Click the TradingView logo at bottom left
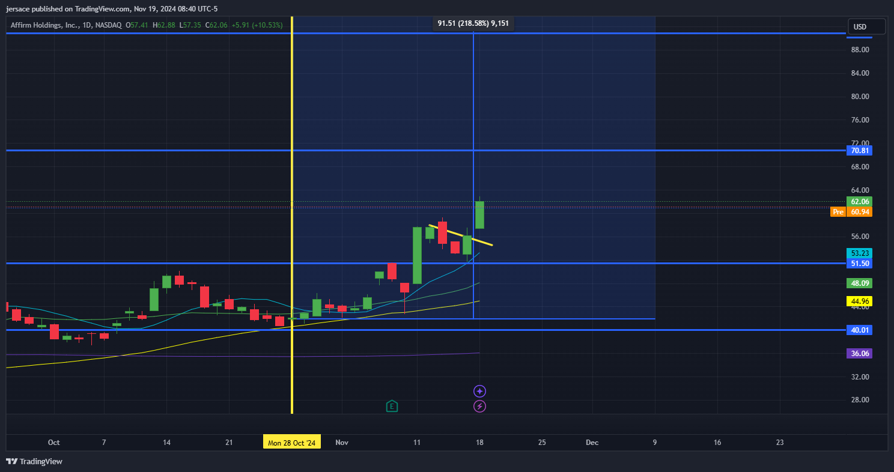This screenshot has height=472, width=894. coord(34,461)
